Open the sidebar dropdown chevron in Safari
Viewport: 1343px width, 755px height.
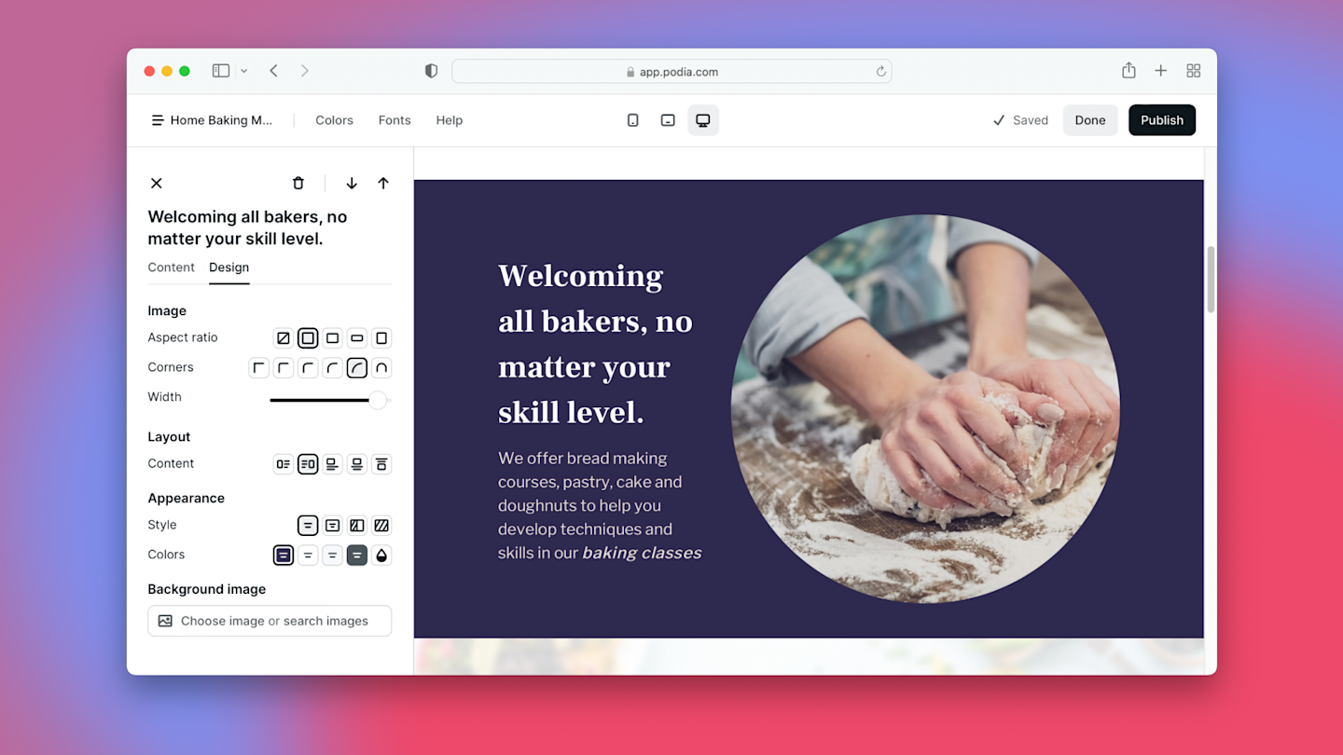click(x=244, y=71)
